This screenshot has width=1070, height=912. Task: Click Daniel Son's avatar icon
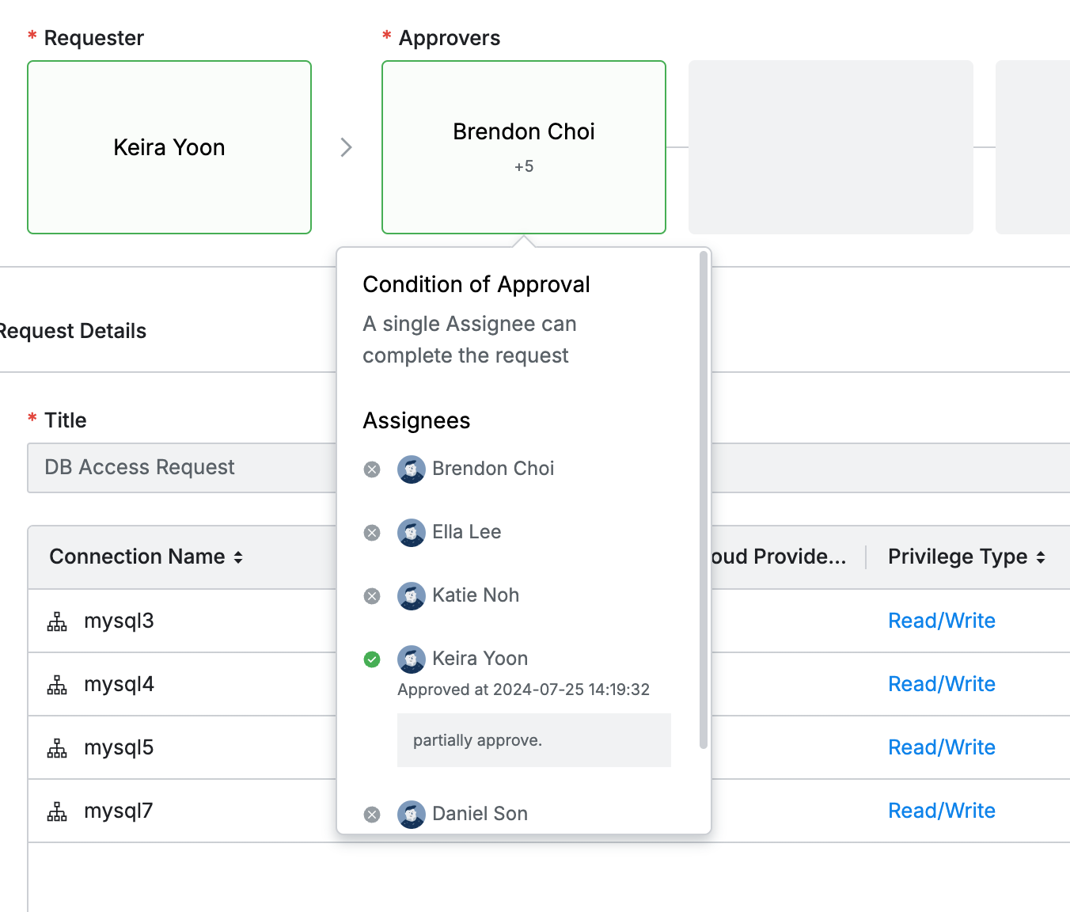pyautogui.click(x=411, y=815)
